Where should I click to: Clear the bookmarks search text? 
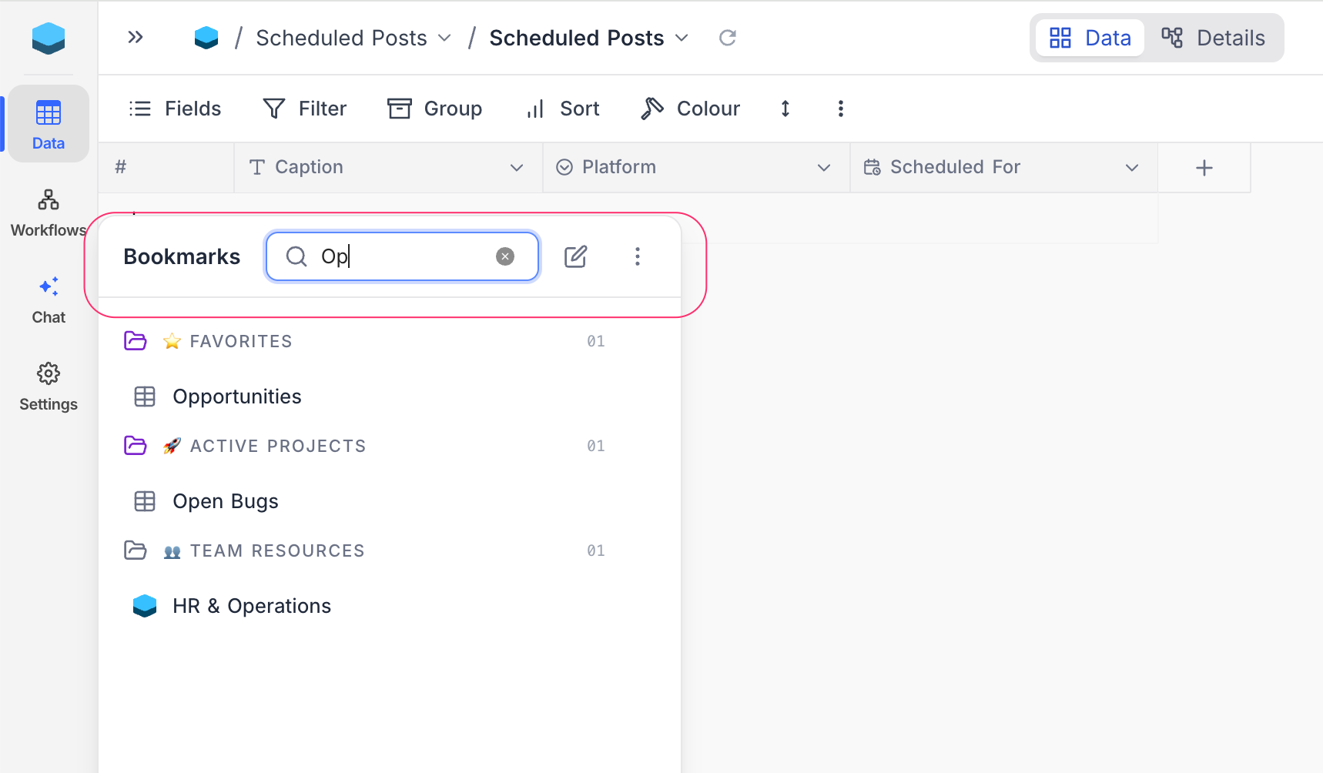click(505, 256)
